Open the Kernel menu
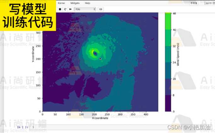 click(61, 3)
